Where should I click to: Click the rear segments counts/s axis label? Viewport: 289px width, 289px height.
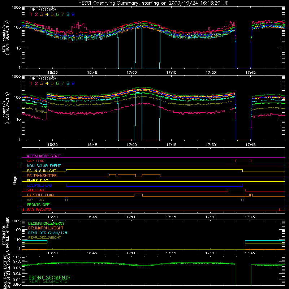tap(5, 108)
